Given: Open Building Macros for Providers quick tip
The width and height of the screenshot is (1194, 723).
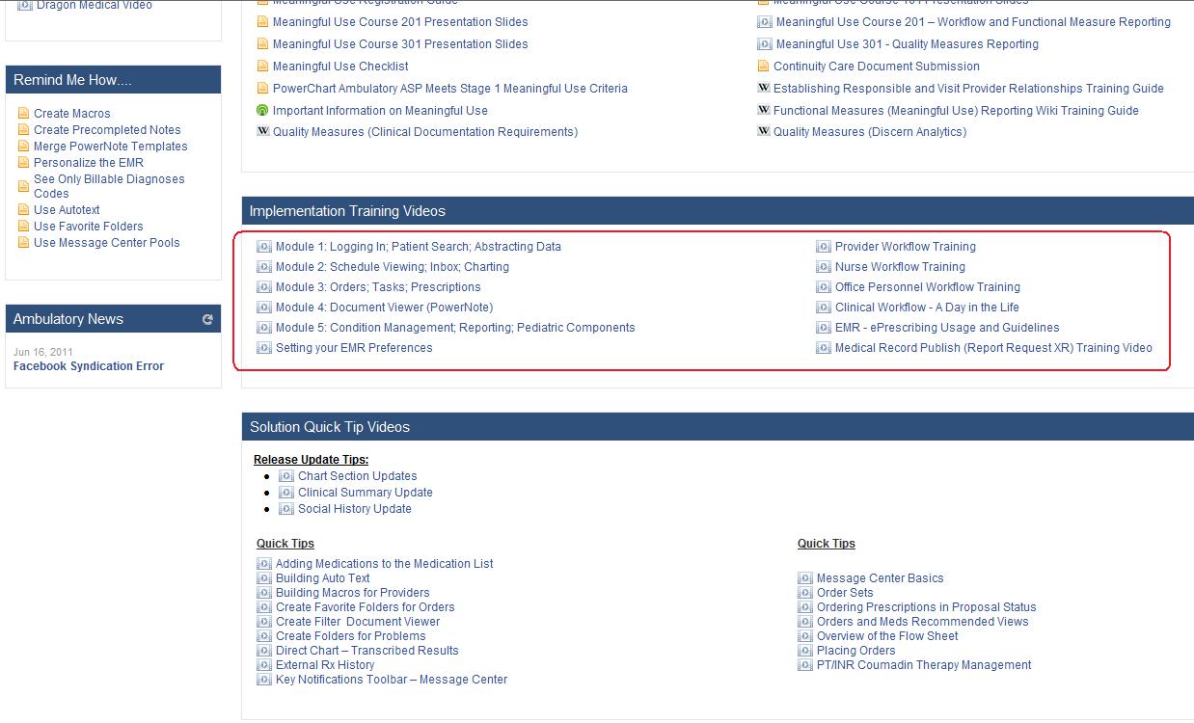Looking at the screenshot, I should coord(353,593).
